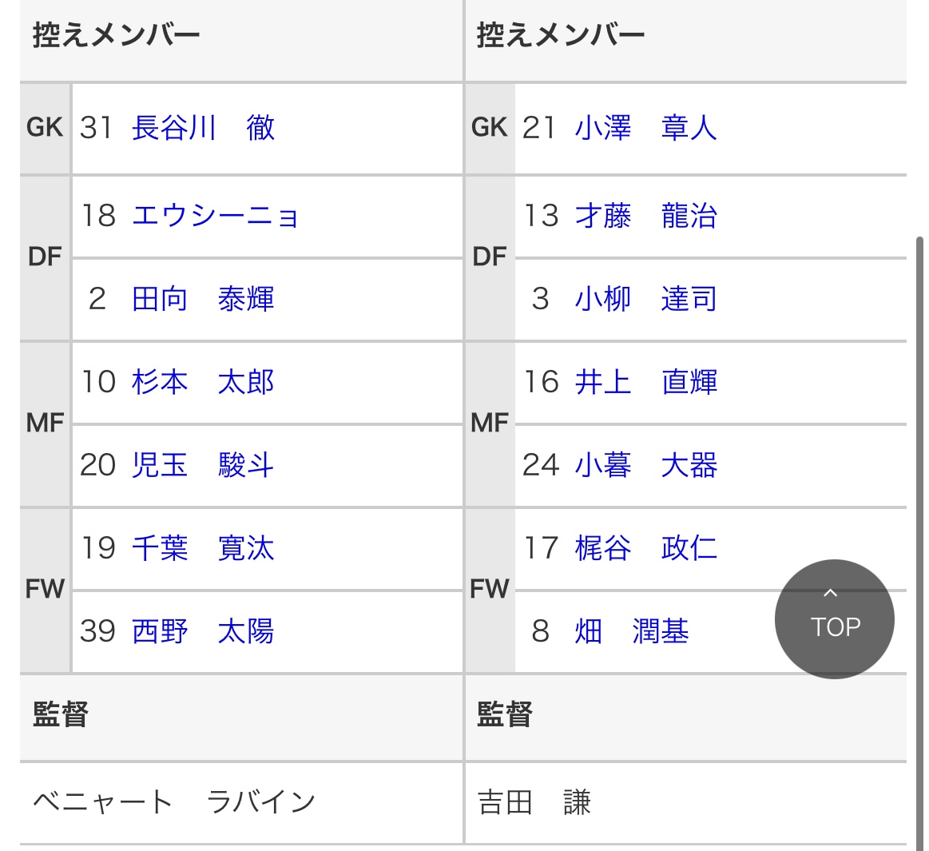The image size is (929, 851).
Task: Click player 児玉 駿斗 link
Action: (203, 465)
